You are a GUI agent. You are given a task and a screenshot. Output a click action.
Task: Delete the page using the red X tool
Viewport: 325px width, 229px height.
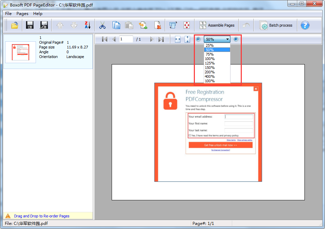pos(158,25)
